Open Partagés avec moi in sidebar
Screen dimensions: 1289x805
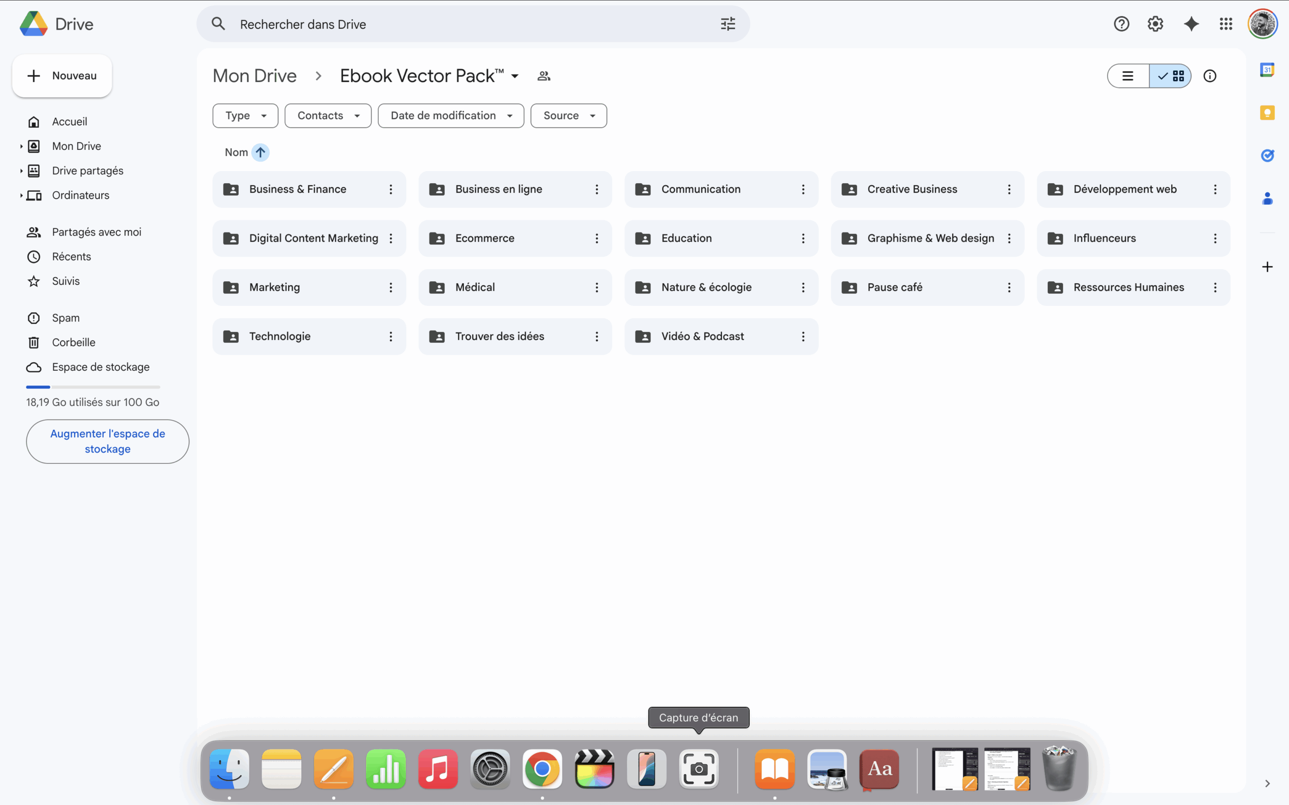[96, 232]
